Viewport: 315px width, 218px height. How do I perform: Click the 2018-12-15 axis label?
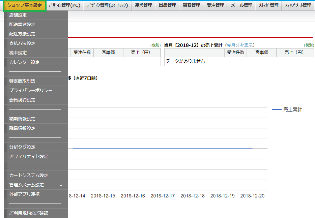(103, 196)
